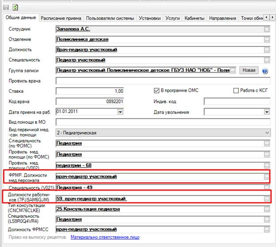The height and width of the screenshot is (247, 276).
Task: Open ellipsis picker for Специальность (LS9R0Q4VR4)
Action: tap(267, 220)
